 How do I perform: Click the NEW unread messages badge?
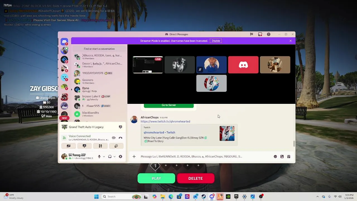64,118
